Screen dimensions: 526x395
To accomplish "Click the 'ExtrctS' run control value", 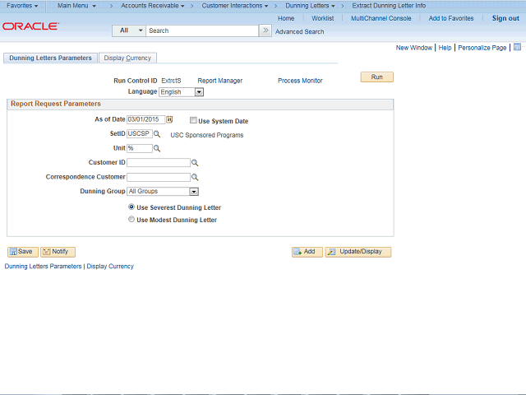I will click(171, 81).
